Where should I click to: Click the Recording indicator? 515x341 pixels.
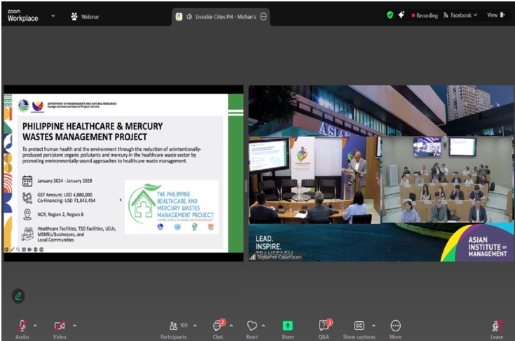pyautogui.click(x=425, y=15)
